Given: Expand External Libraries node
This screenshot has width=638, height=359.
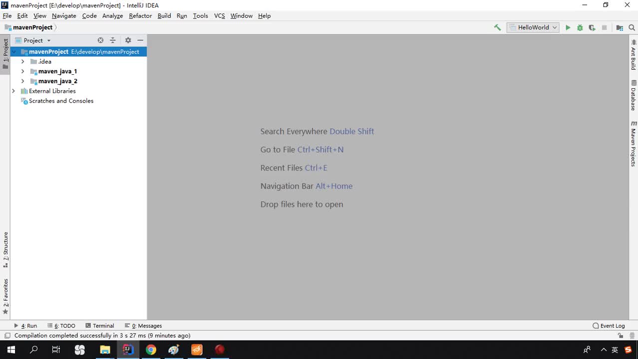Looking at the screenshot, I should coord(13,91).
